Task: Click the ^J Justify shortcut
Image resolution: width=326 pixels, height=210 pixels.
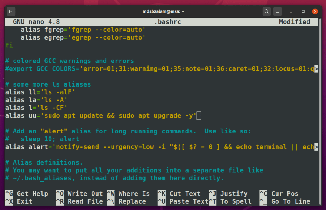Action: (228, 194)
